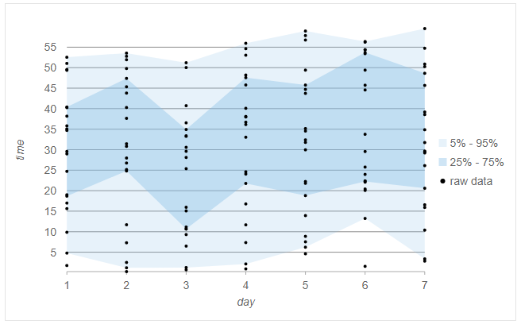Select the x-axis tick label 1
Screen dimensions: 521x324
[x=68, y=285]
